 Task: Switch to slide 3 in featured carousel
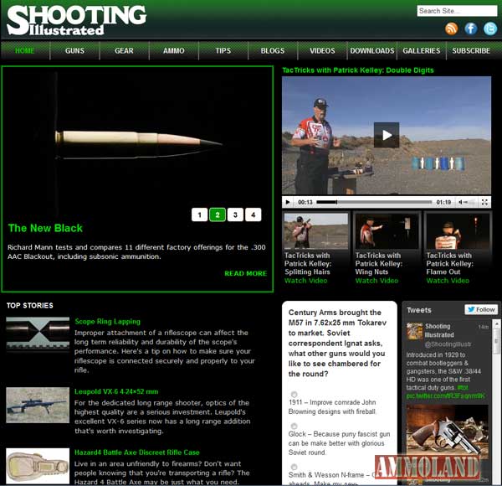pyautogui.click(x=235, y=215)
